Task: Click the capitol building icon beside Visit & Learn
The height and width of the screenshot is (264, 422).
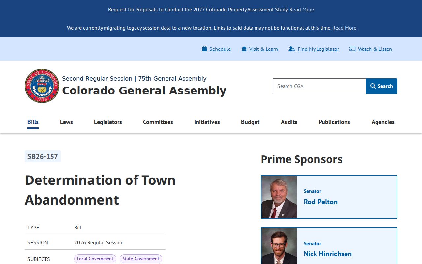Action: pyautogui.click(x=244, y=49)
